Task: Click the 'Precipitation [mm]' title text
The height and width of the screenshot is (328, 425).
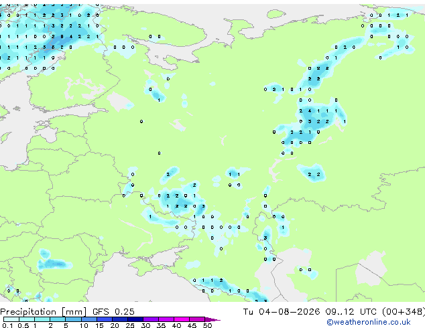Action: [44, 312]
